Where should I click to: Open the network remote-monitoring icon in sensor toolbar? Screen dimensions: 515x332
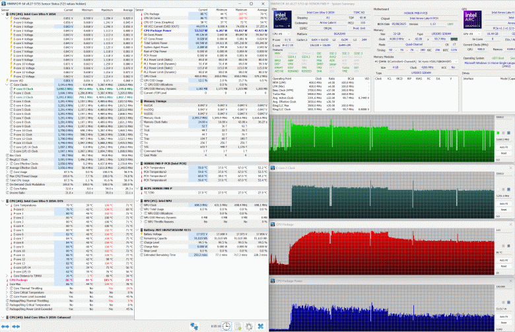pyautogui.click(x=194, y=326)
